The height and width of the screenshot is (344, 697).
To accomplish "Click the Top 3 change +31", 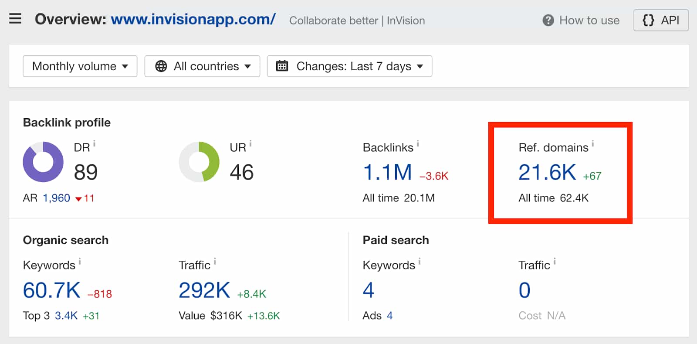I will [91, 316].
